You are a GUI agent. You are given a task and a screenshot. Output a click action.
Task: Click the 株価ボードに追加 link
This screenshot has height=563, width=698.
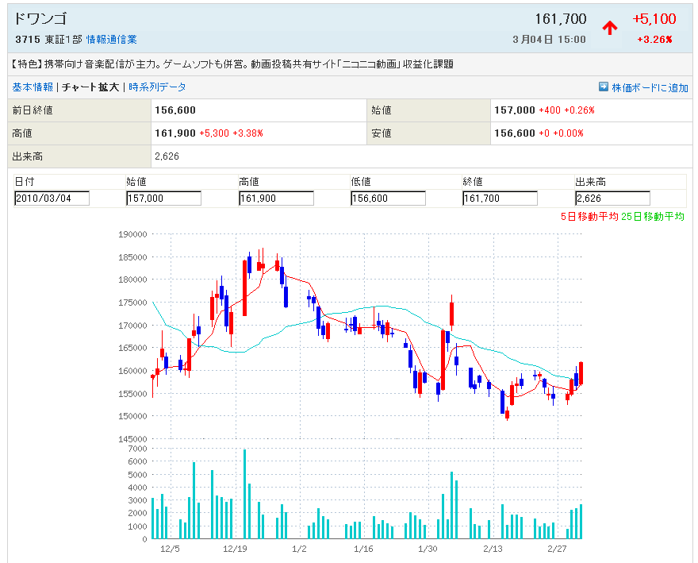[x=650, y=88]
